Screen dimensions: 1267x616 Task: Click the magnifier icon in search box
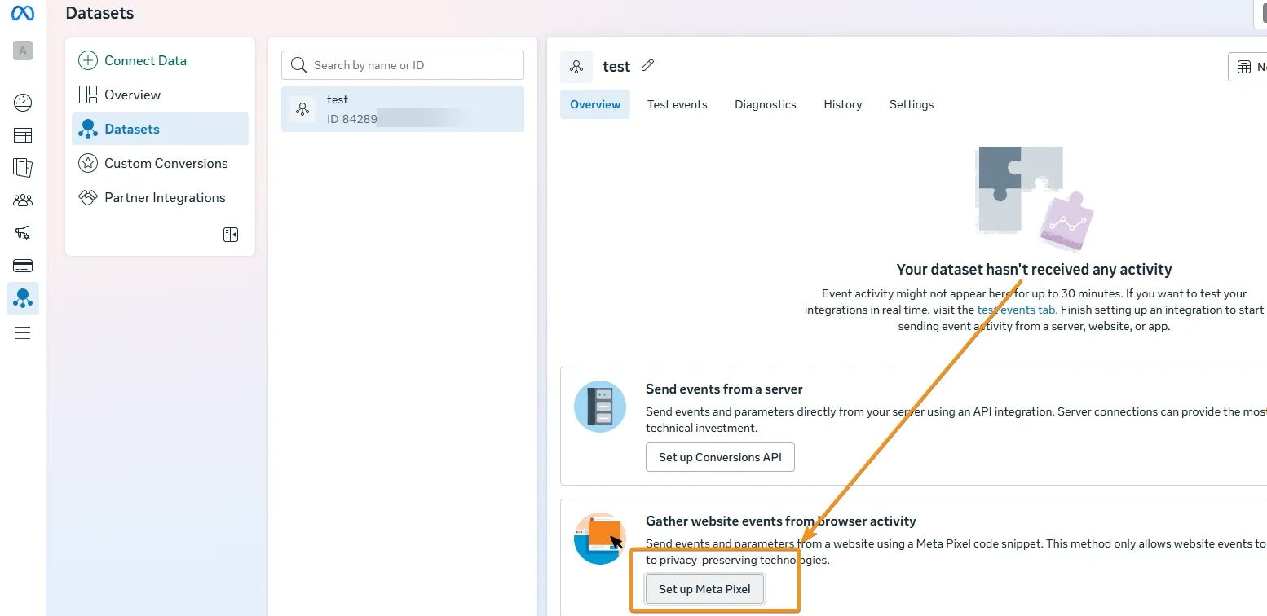299,65
